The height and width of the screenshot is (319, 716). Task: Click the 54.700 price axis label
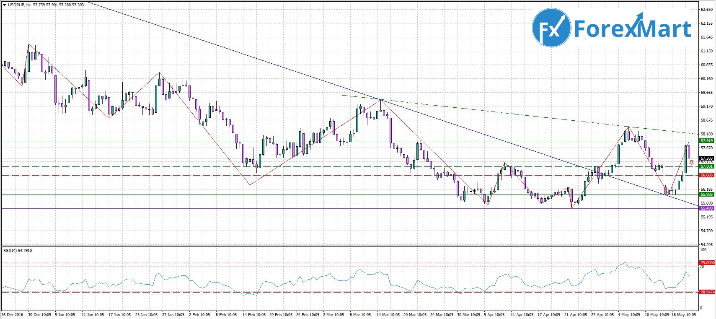707,231
